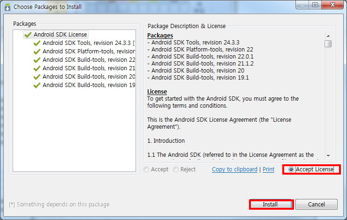Click the green checkmark beside Android SDK License
347x220 pixels.
[28, 35]
